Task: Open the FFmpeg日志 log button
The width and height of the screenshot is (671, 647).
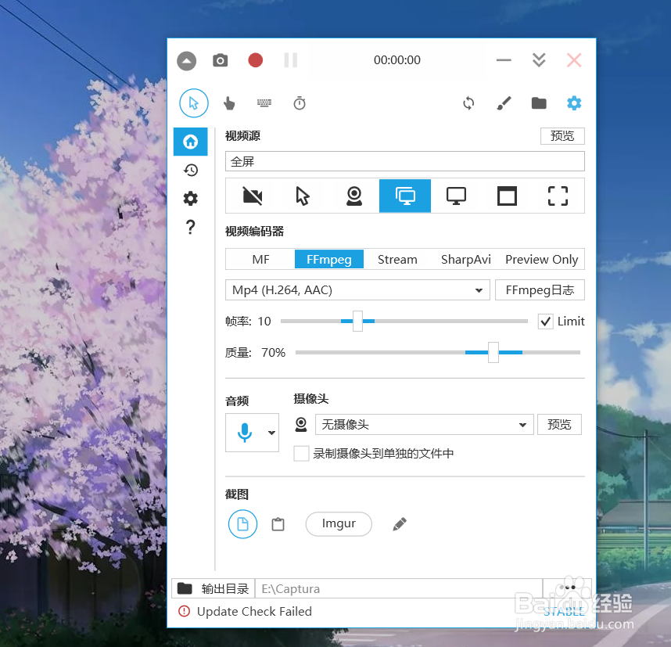Action: (540, 290)
